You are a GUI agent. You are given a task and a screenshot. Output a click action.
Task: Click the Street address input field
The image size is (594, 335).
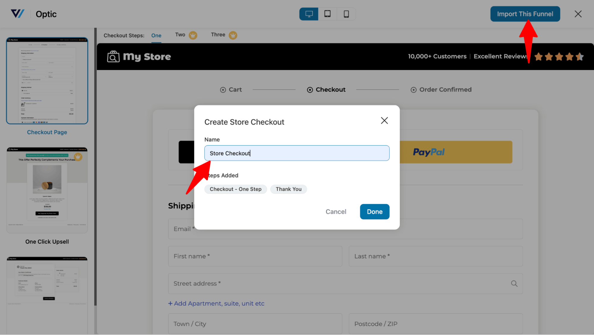click(345, 284)
